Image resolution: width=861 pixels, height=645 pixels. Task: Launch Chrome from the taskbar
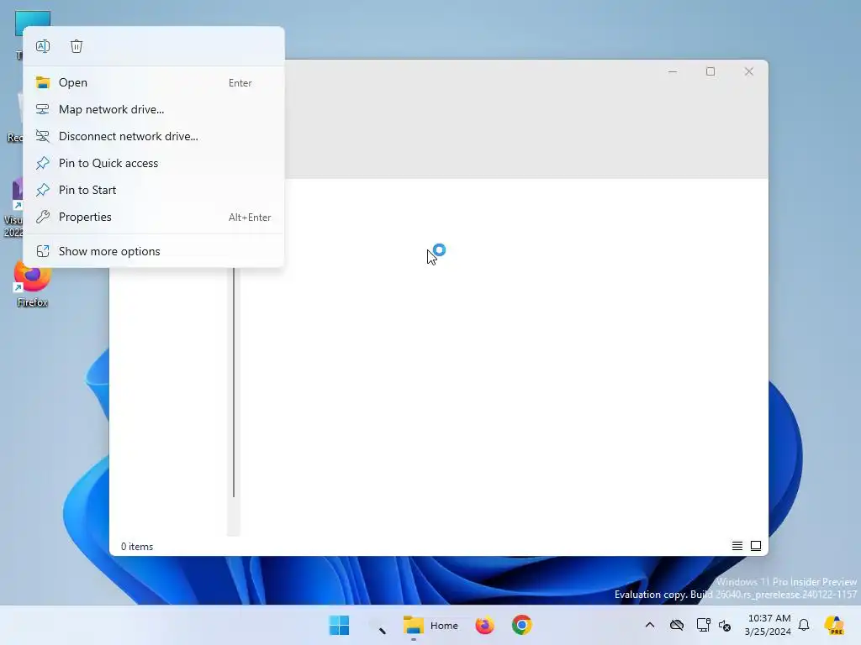(x=521, y=625)
